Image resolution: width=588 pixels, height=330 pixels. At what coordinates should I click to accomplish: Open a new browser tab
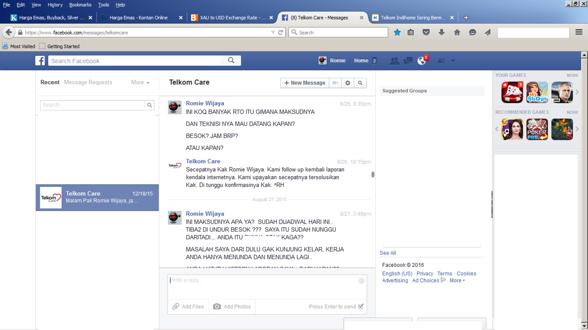[466, 17]
